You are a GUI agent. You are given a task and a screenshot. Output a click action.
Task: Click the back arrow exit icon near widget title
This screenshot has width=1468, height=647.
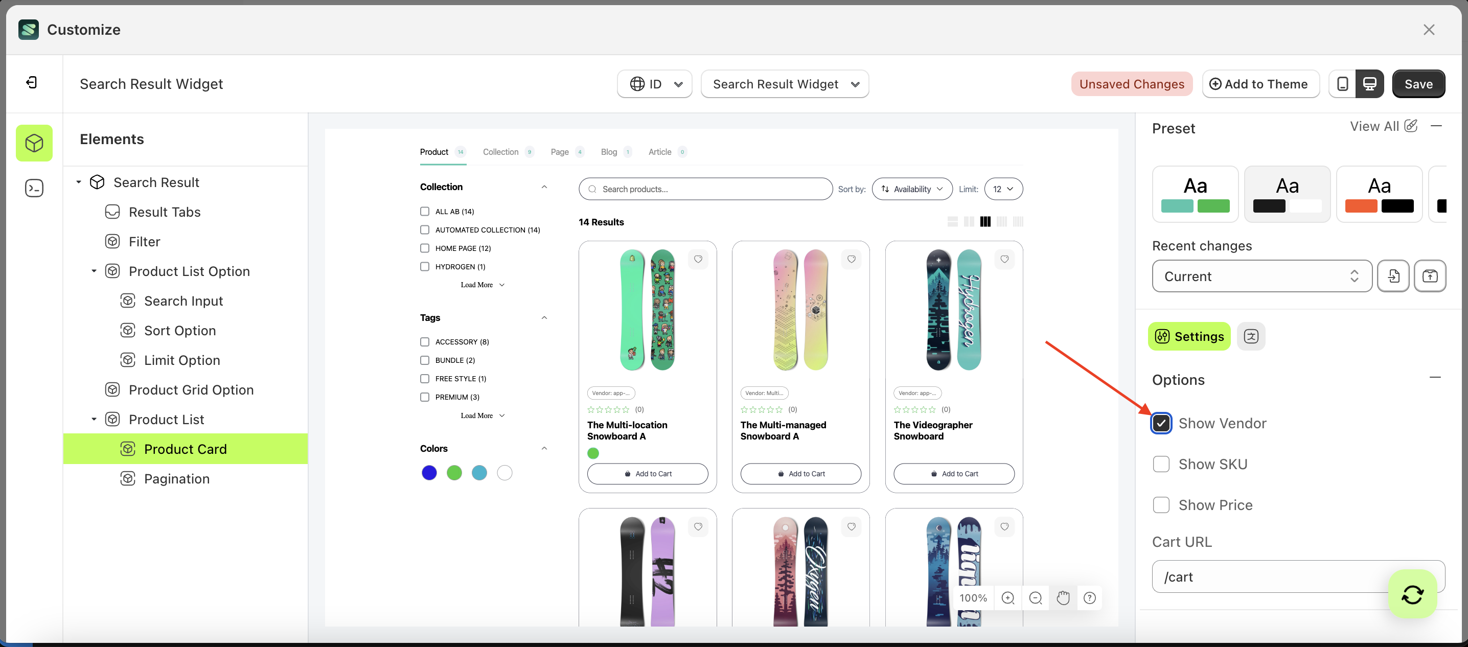click(32, 83)
